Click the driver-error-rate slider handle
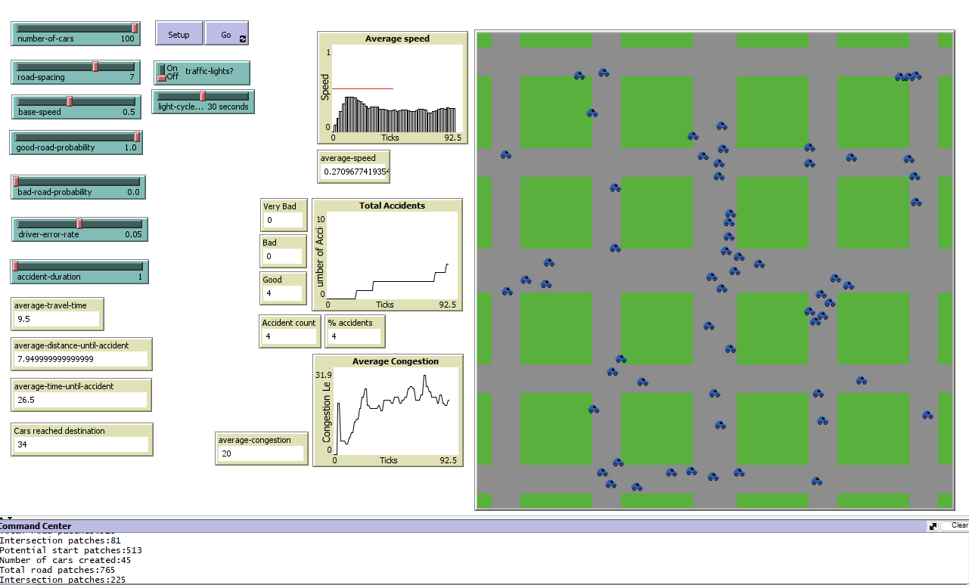Image resolution: width=969 pixels, height=585 pixels. [x=79, y=224]
